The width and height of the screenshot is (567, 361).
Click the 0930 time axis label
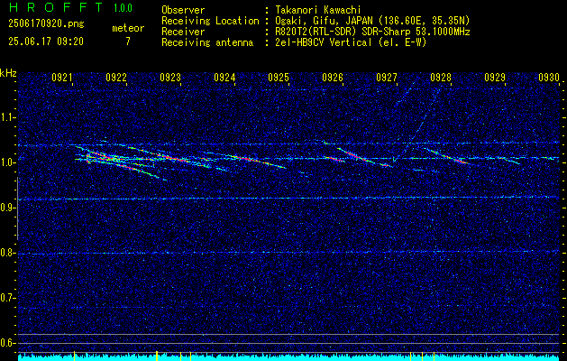(x=549, y=78)
